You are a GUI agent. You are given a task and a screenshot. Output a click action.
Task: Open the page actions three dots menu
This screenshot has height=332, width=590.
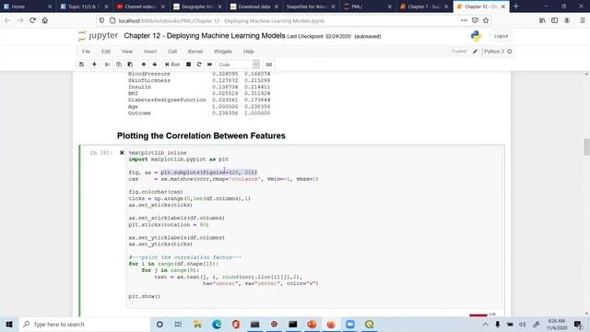[x=464, y=20]
